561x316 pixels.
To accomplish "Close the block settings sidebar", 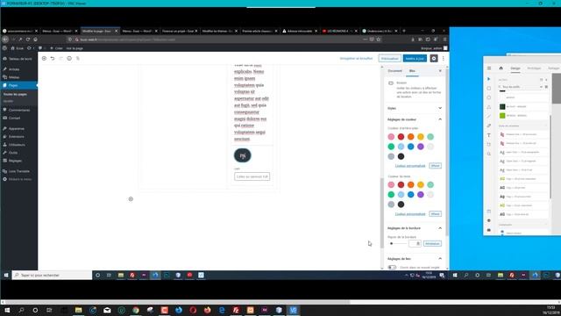I will [x=440, y=71].
